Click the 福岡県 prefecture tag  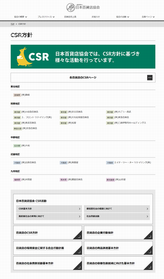(17, 180)
